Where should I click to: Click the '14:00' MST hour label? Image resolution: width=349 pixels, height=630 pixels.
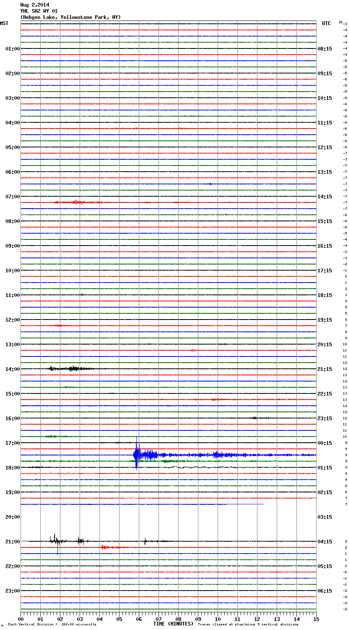click(x=12, y=369)
